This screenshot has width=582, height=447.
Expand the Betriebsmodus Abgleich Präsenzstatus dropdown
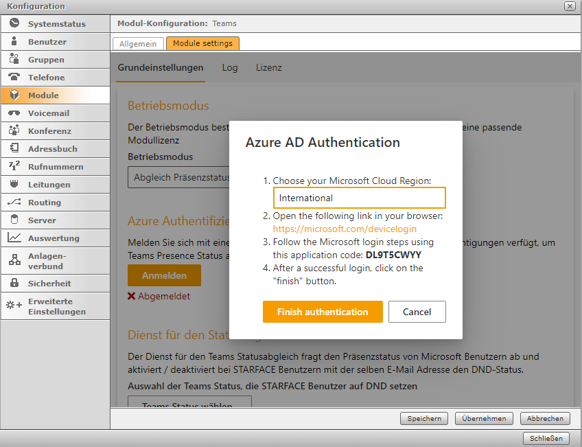pyautogui.click(x=179, y=177)
